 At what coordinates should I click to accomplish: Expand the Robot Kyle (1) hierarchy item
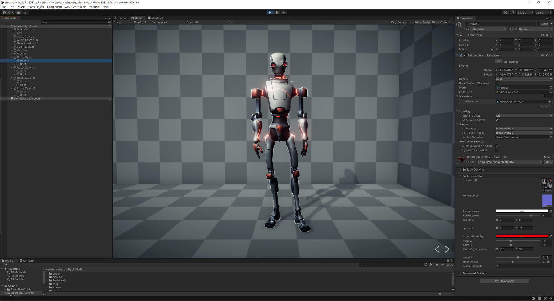(x=11, y=67)
